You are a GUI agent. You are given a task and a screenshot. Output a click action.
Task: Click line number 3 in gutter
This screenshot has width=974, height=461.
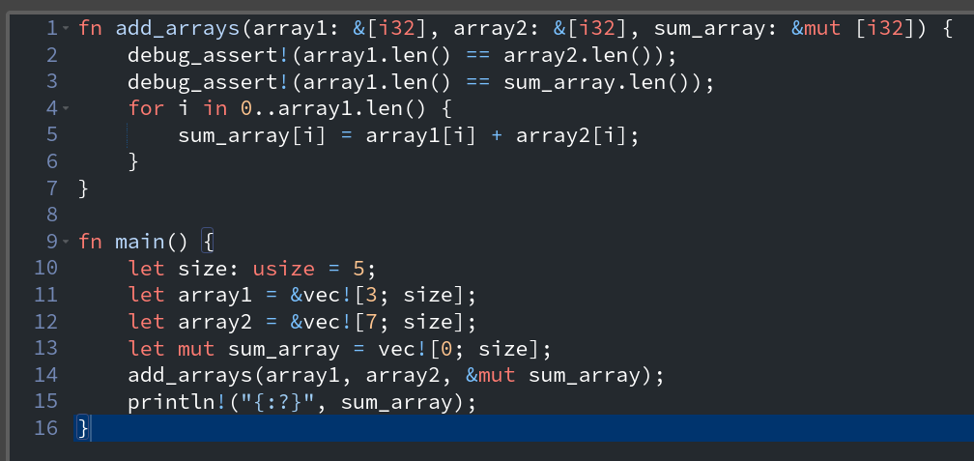point(51,82)
